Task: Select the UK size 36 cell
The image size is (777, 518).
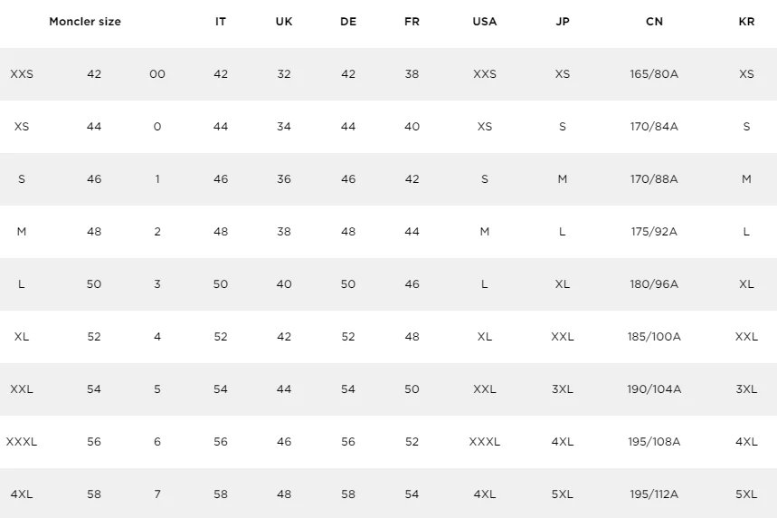Action: pyautogui.click(x=284, y=179)
